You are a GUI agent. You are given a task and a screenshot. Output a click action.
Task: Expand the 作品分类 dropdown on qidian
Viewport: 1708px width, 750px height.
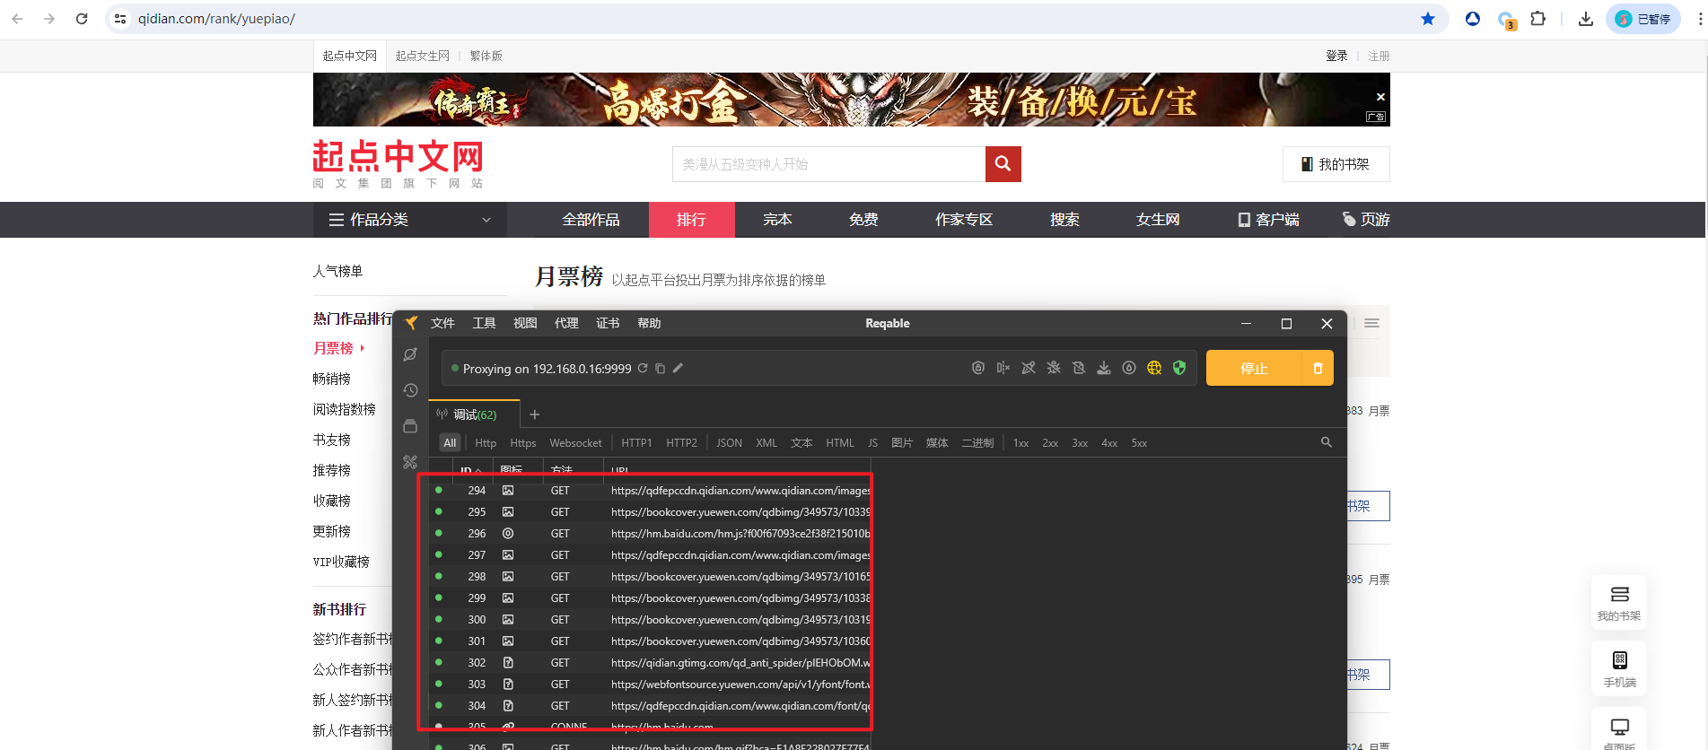point(410,220)
